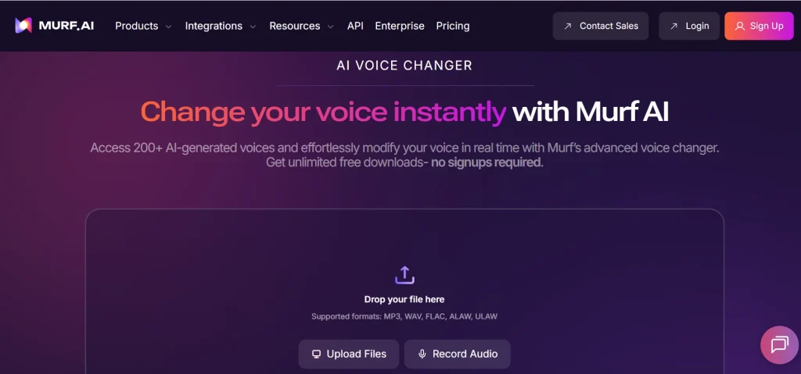Click the microphone icon in Record Audio
The height and width of the screenshot is (374, 801).
pyautogui.click(x=422, y=354)
